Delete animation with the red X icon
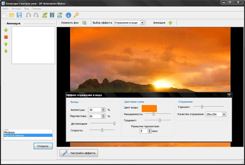This screenshot has height=165, width=245. (x=6, y=37)
